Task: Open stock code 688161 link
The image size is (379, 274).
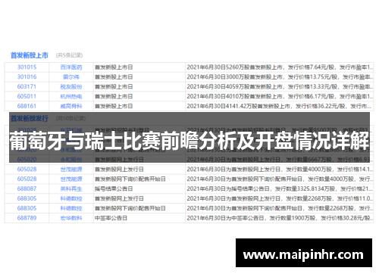Action: (x=27, y=106)
